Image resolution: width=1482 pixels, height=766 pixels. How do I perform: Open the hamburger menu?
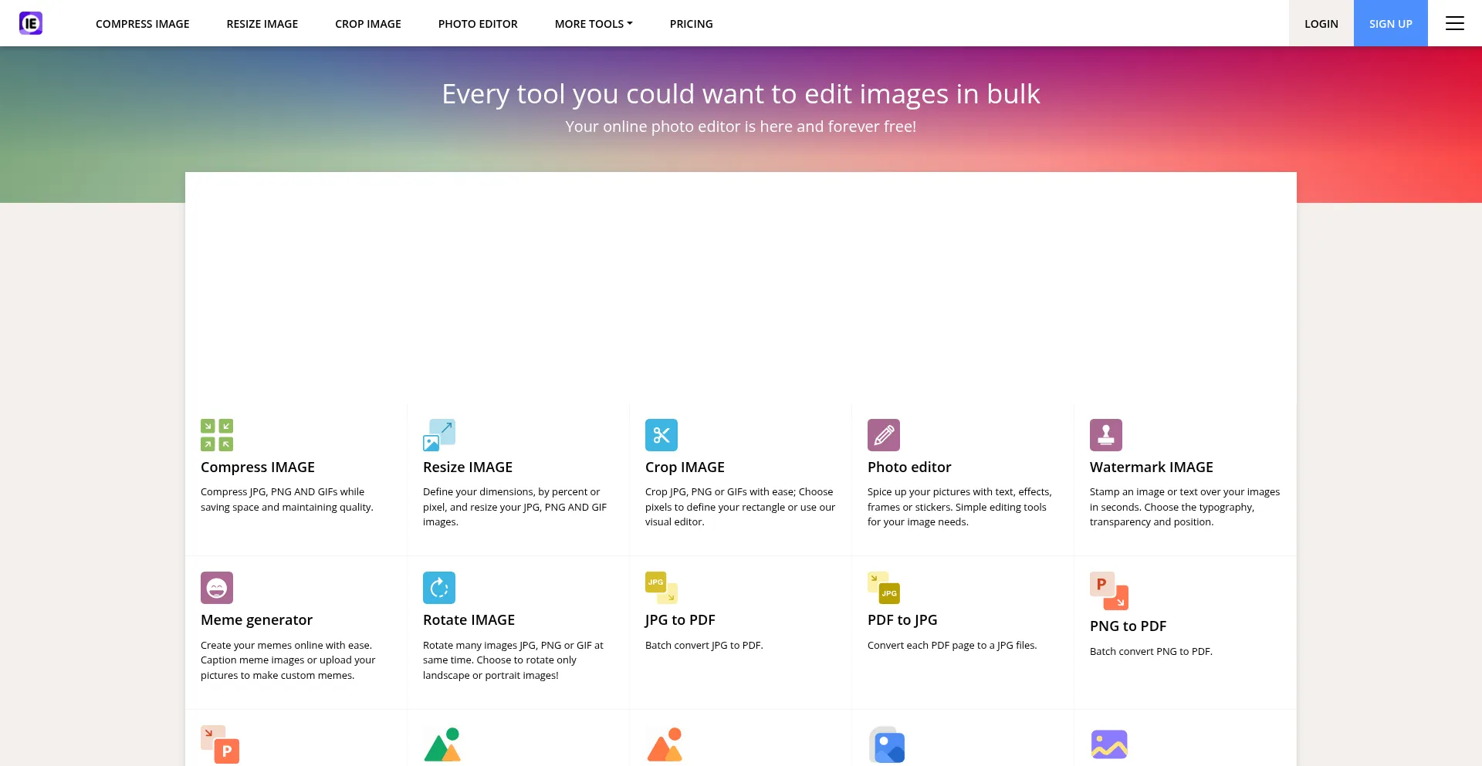click(x=1455, y=23)
